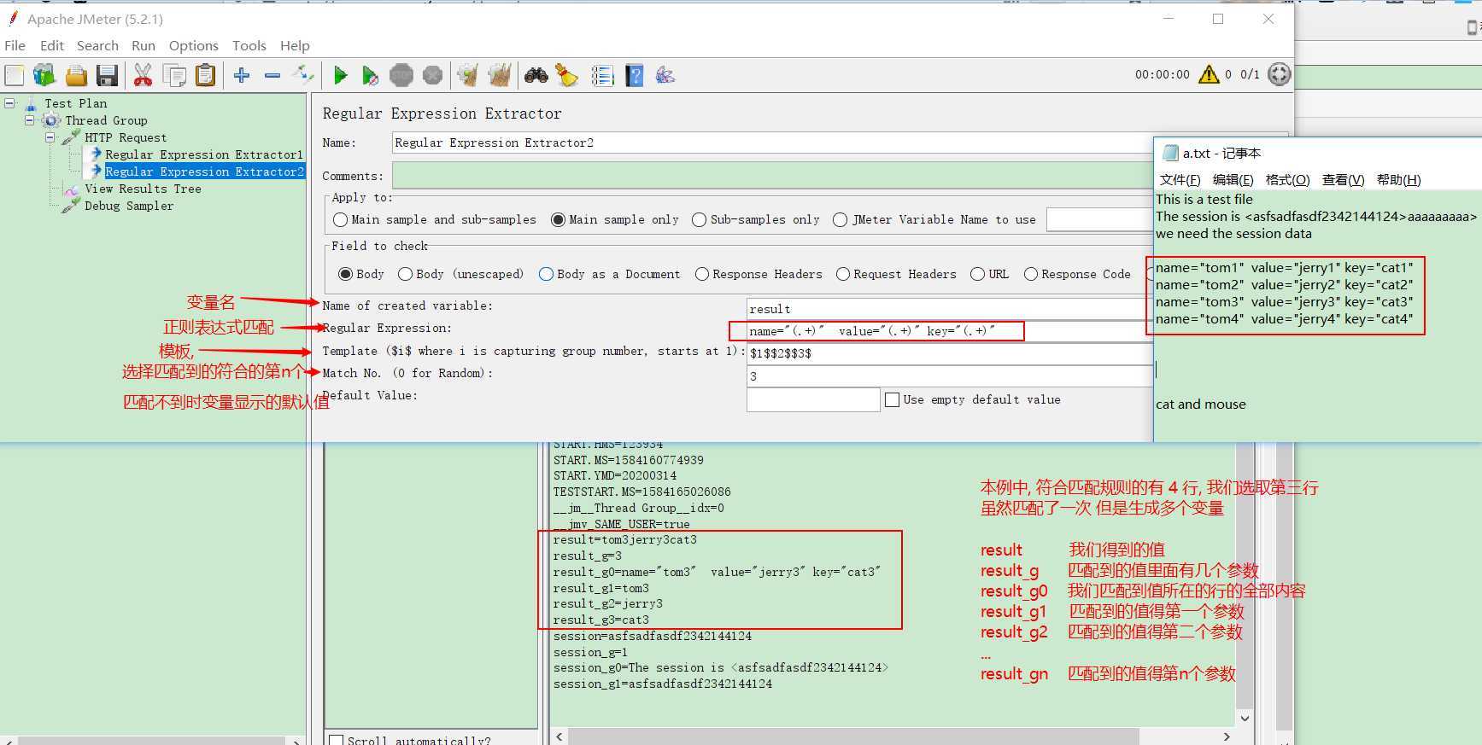
Task: Click the yellow warning triangle log icon
Action: tap(1209, 74)
